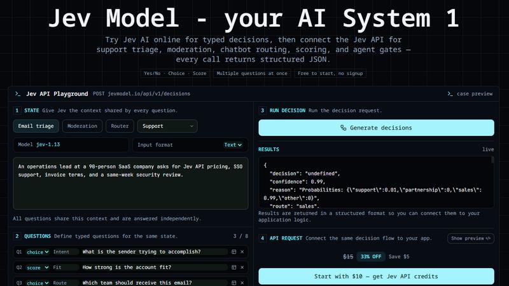509x286 pixels.
Task: Click the icon inside Generate decisions button
Action: (343, 128)
